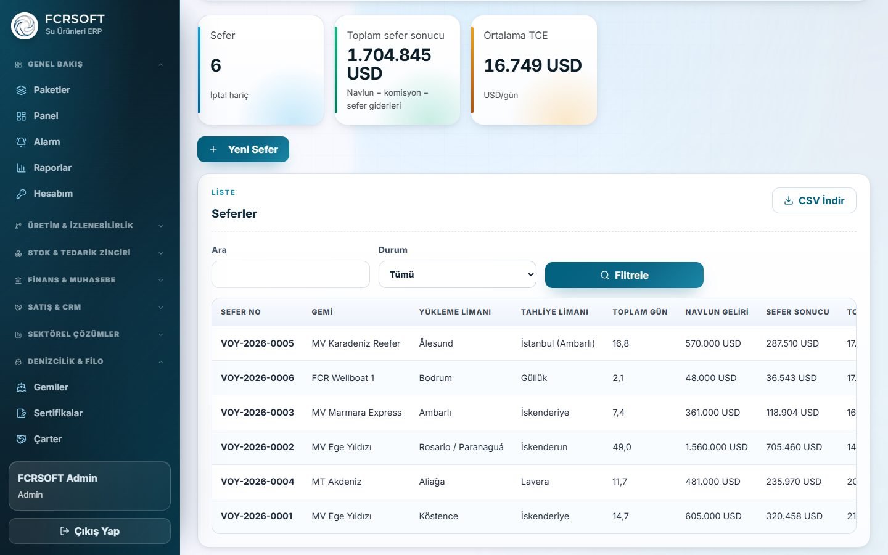888x555 pixels.
Task: Click the FCRSOFT logo icon
Action: [25, 25]
